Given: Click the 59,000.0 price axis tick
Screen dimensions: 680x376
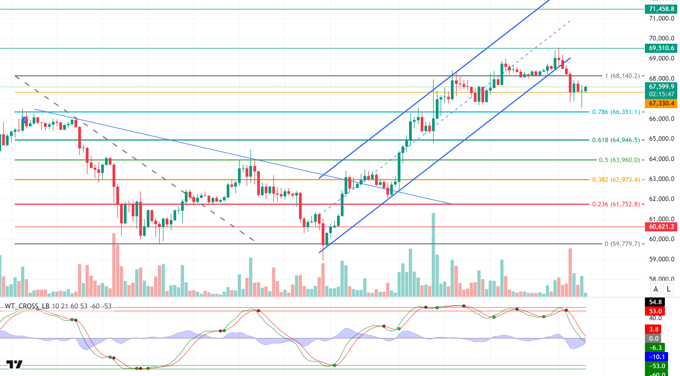Looking at the screenshot, I should (661, 259).
